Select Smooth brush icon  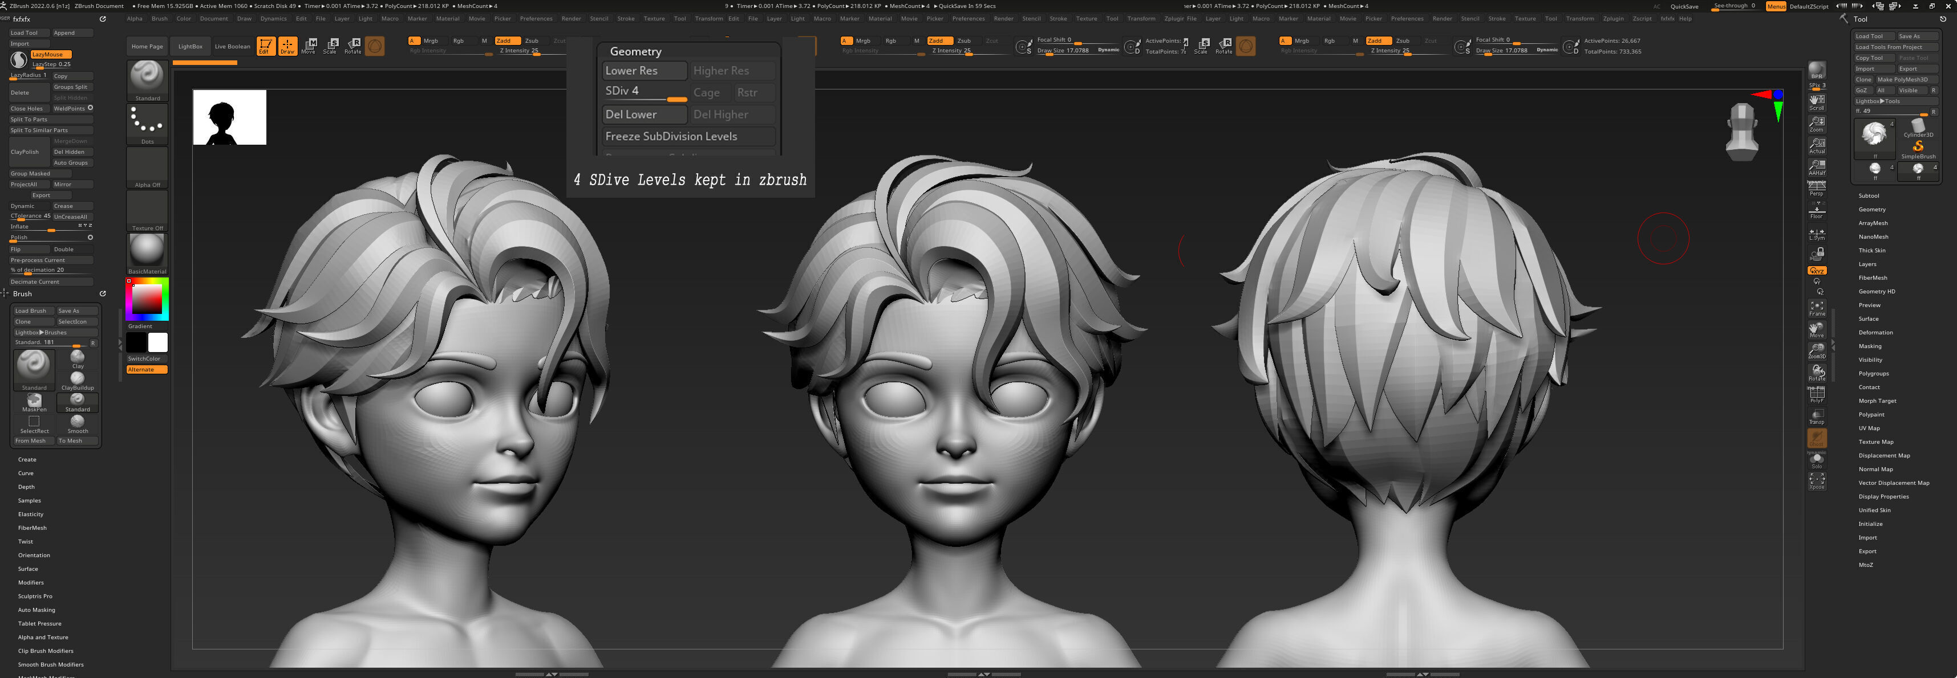(x=78, y=424)
